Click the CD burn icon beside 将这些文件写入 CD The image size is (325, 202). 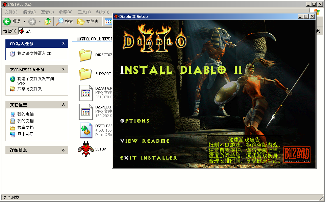tap(12, 54)
